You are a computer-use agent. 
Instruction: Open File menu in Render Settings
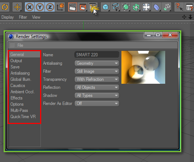(x=20, y=45)
